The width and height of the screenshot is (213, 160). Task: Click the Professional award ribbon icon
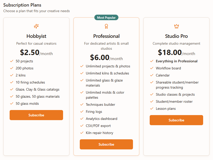pos(106,26)
